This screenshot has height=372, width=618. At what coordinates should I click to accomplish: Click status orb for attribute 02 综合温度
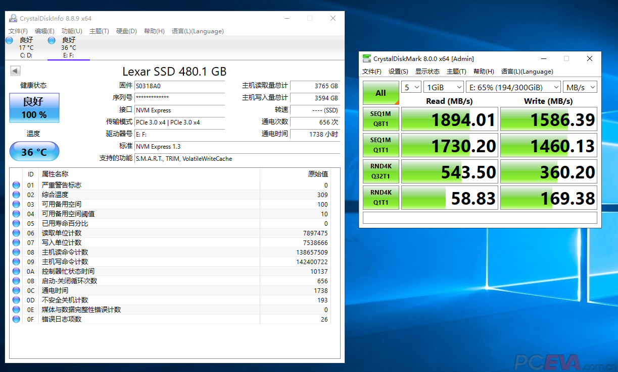(x=16, y=195)
